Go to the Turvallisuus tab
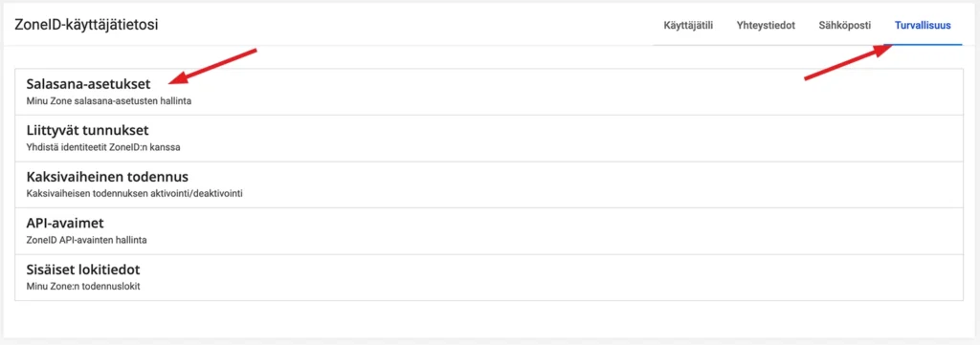Screen dimensions: 980x345 923,26
